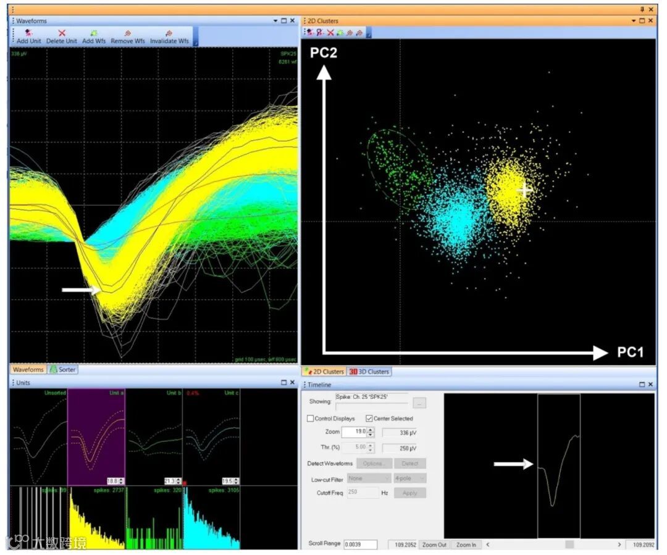Click green Add Wfs icon in 2D Clusters toolbar
This screenshot has height=555, width=667.
[x=340, y=32]
